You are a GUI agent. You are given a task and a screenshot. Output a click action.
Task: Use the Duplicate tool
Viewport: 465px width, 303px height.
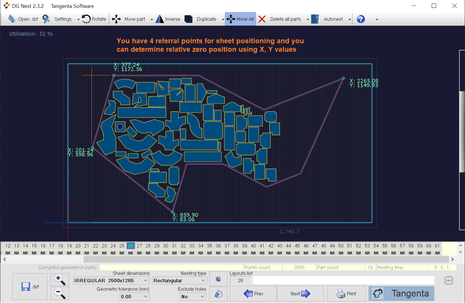tap(201, 19)
